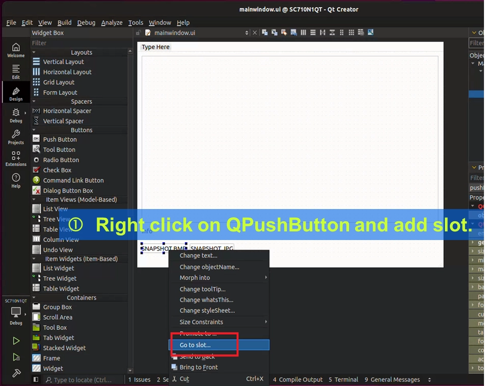Collapse the Layouts category in Widget Box
Image resolution: width=485 pixels, height=386 pixels.
point(34,52)
